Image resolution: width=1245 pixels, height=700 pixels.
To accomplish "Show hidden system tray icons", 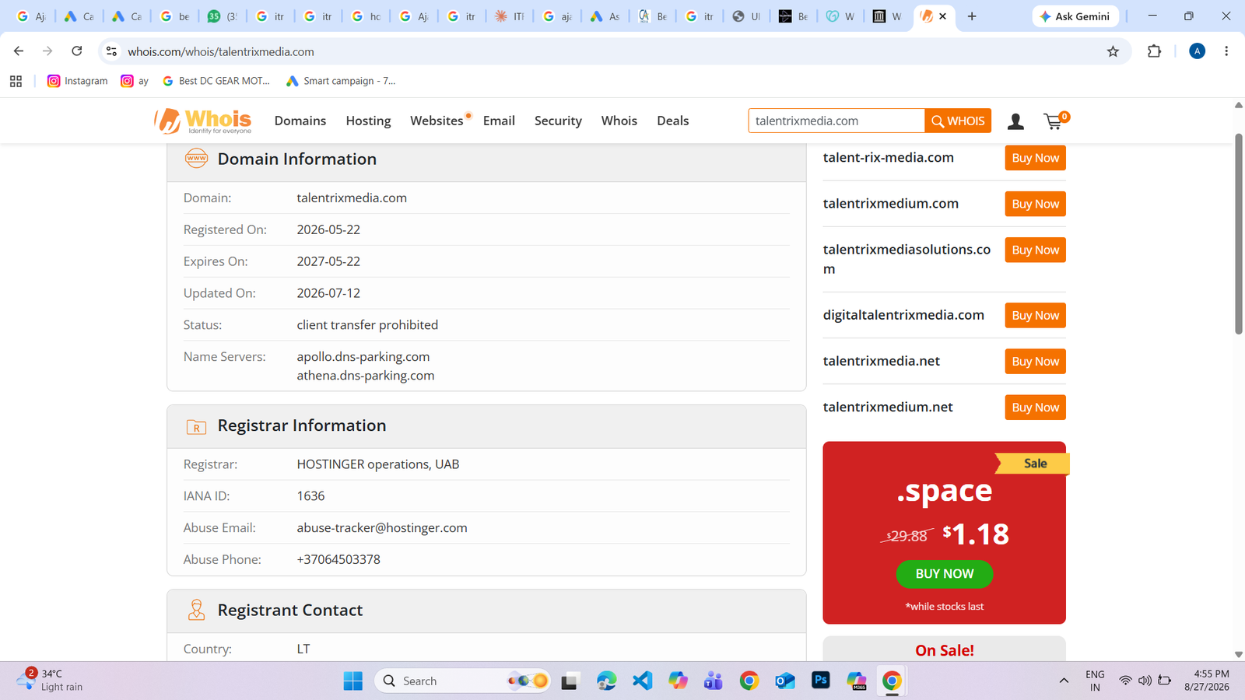I will tap(1064, 681).
